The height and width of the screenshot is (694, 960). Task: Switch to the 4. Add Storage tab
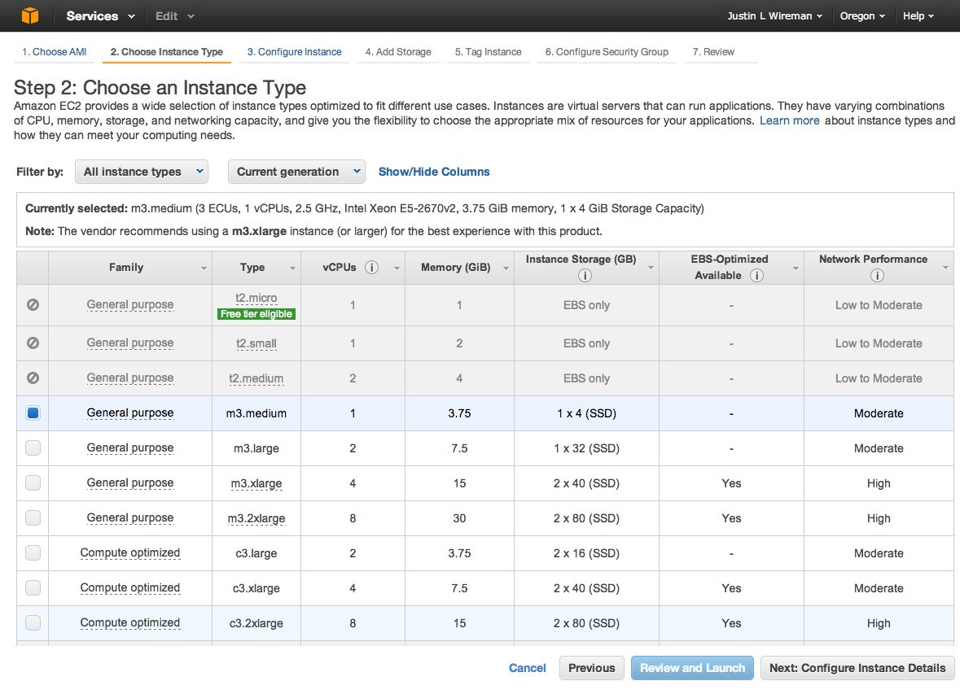398,52
